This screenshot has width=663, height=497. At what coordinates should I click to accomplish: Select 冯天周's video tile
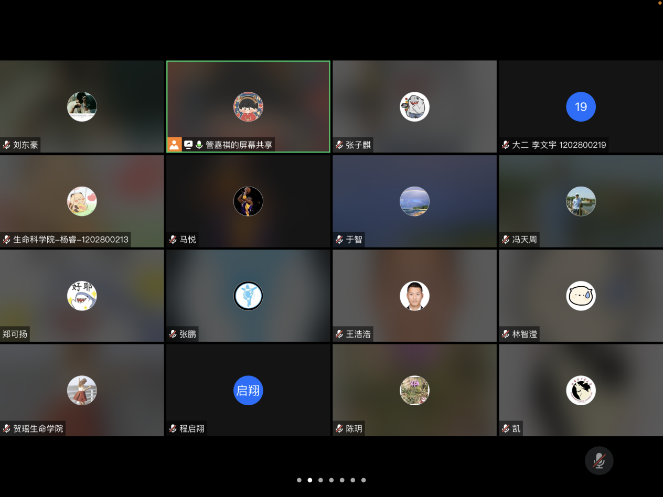581,201
